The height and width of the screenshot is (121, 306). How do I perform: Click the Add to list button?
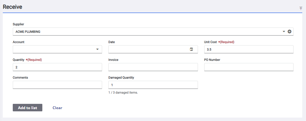27,108
